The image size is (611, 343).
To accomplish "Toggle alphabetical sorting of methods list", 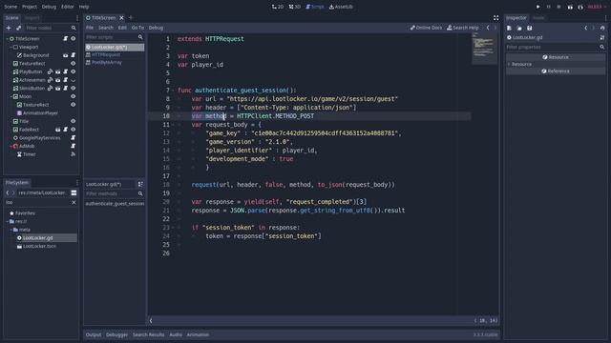I will (x=140, y=184).
